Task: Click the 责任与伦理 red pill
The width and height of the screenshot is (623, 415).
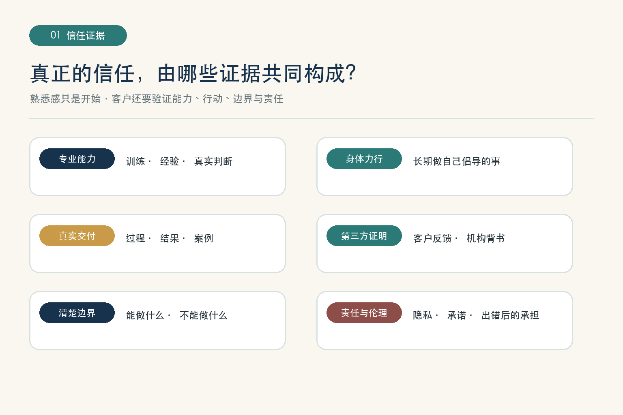Action: click(364, 313)
